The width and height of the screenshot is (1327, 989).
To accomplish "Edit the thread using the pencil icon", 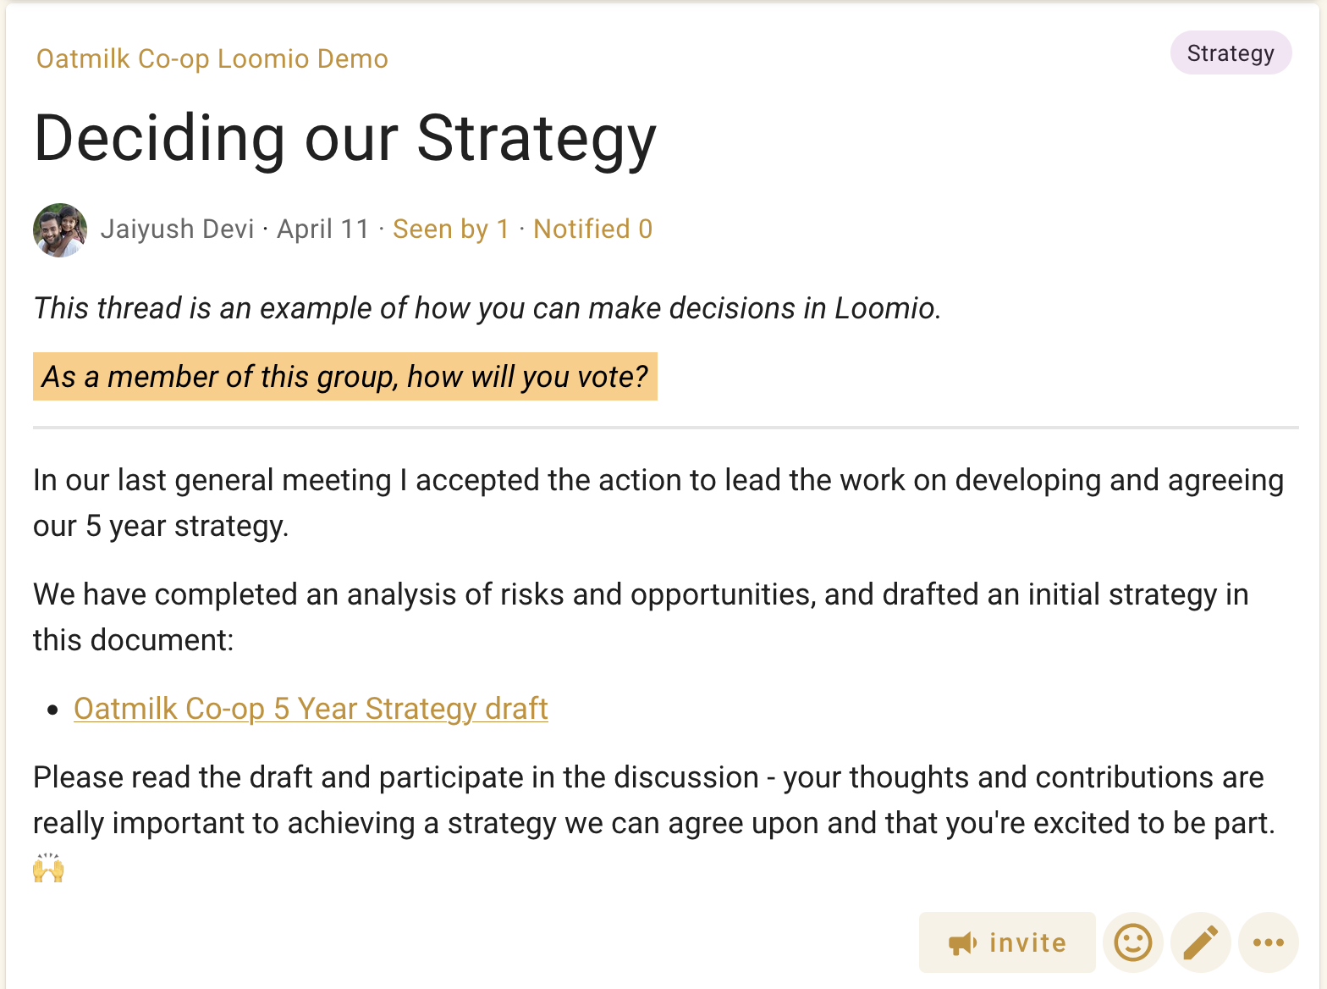I will click(1200, 942).
